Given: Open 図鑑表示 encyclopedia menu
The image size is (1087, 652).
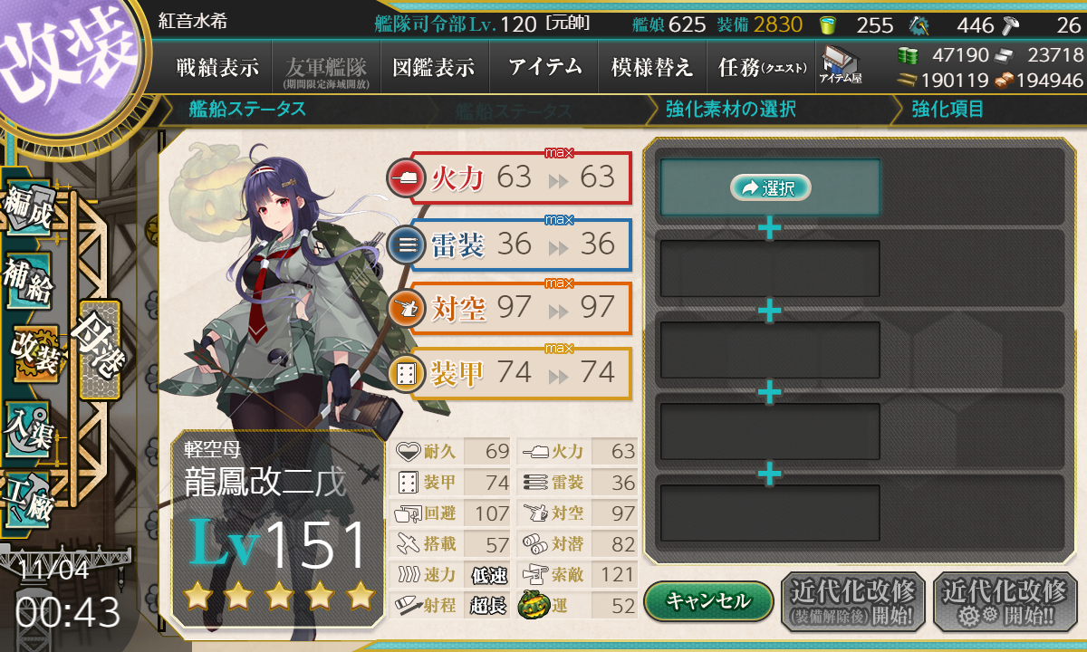Looking at the screenshot, I should 435,67.
